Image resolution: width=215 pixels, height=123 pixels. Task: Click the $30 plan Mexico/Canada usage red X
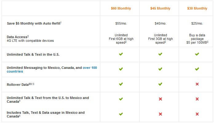[x=197, y=114]
